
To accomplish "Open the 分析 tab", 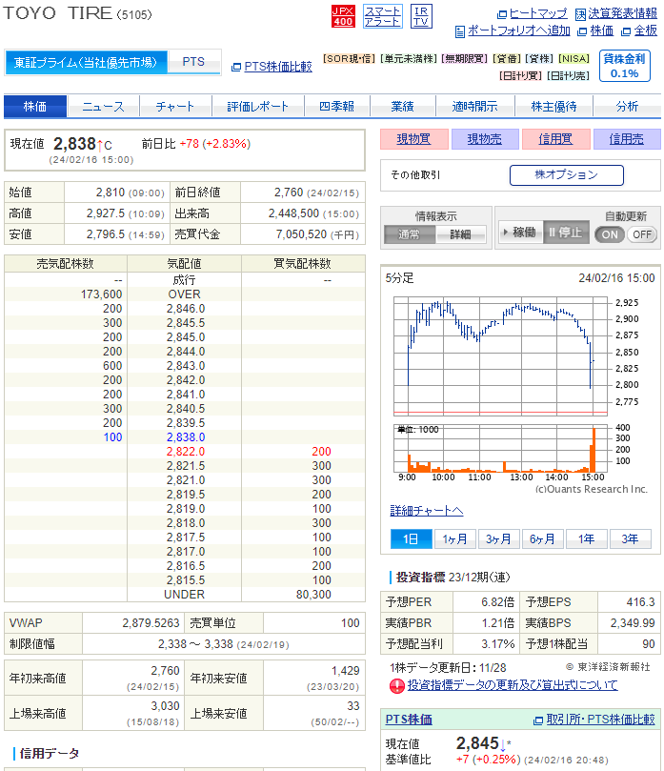I will 627,106.
